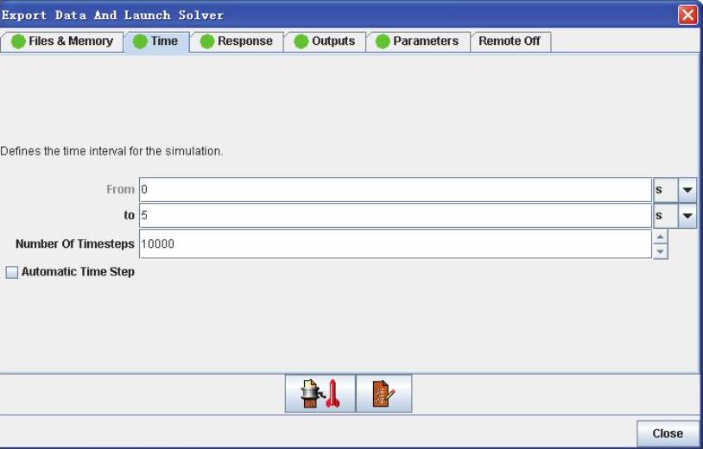Click the green indicator on Outputs tab

[x=301, y=41]
